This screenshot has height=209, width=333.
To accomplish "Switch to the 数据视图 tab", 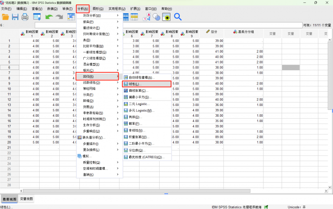I will tap(10, 199).
